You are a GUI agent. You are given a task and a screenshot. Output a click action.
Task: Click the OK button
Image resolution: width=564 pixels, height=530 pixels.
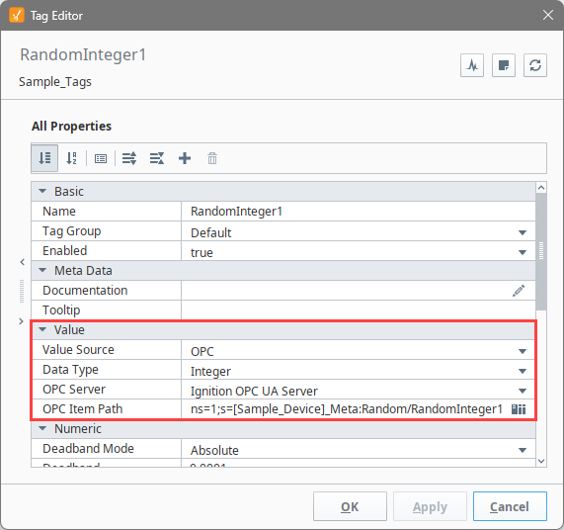(350, 506)
